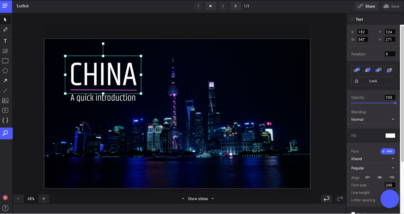Set text alignment to right
Viewport: 404px width, 214px height.
391,178
